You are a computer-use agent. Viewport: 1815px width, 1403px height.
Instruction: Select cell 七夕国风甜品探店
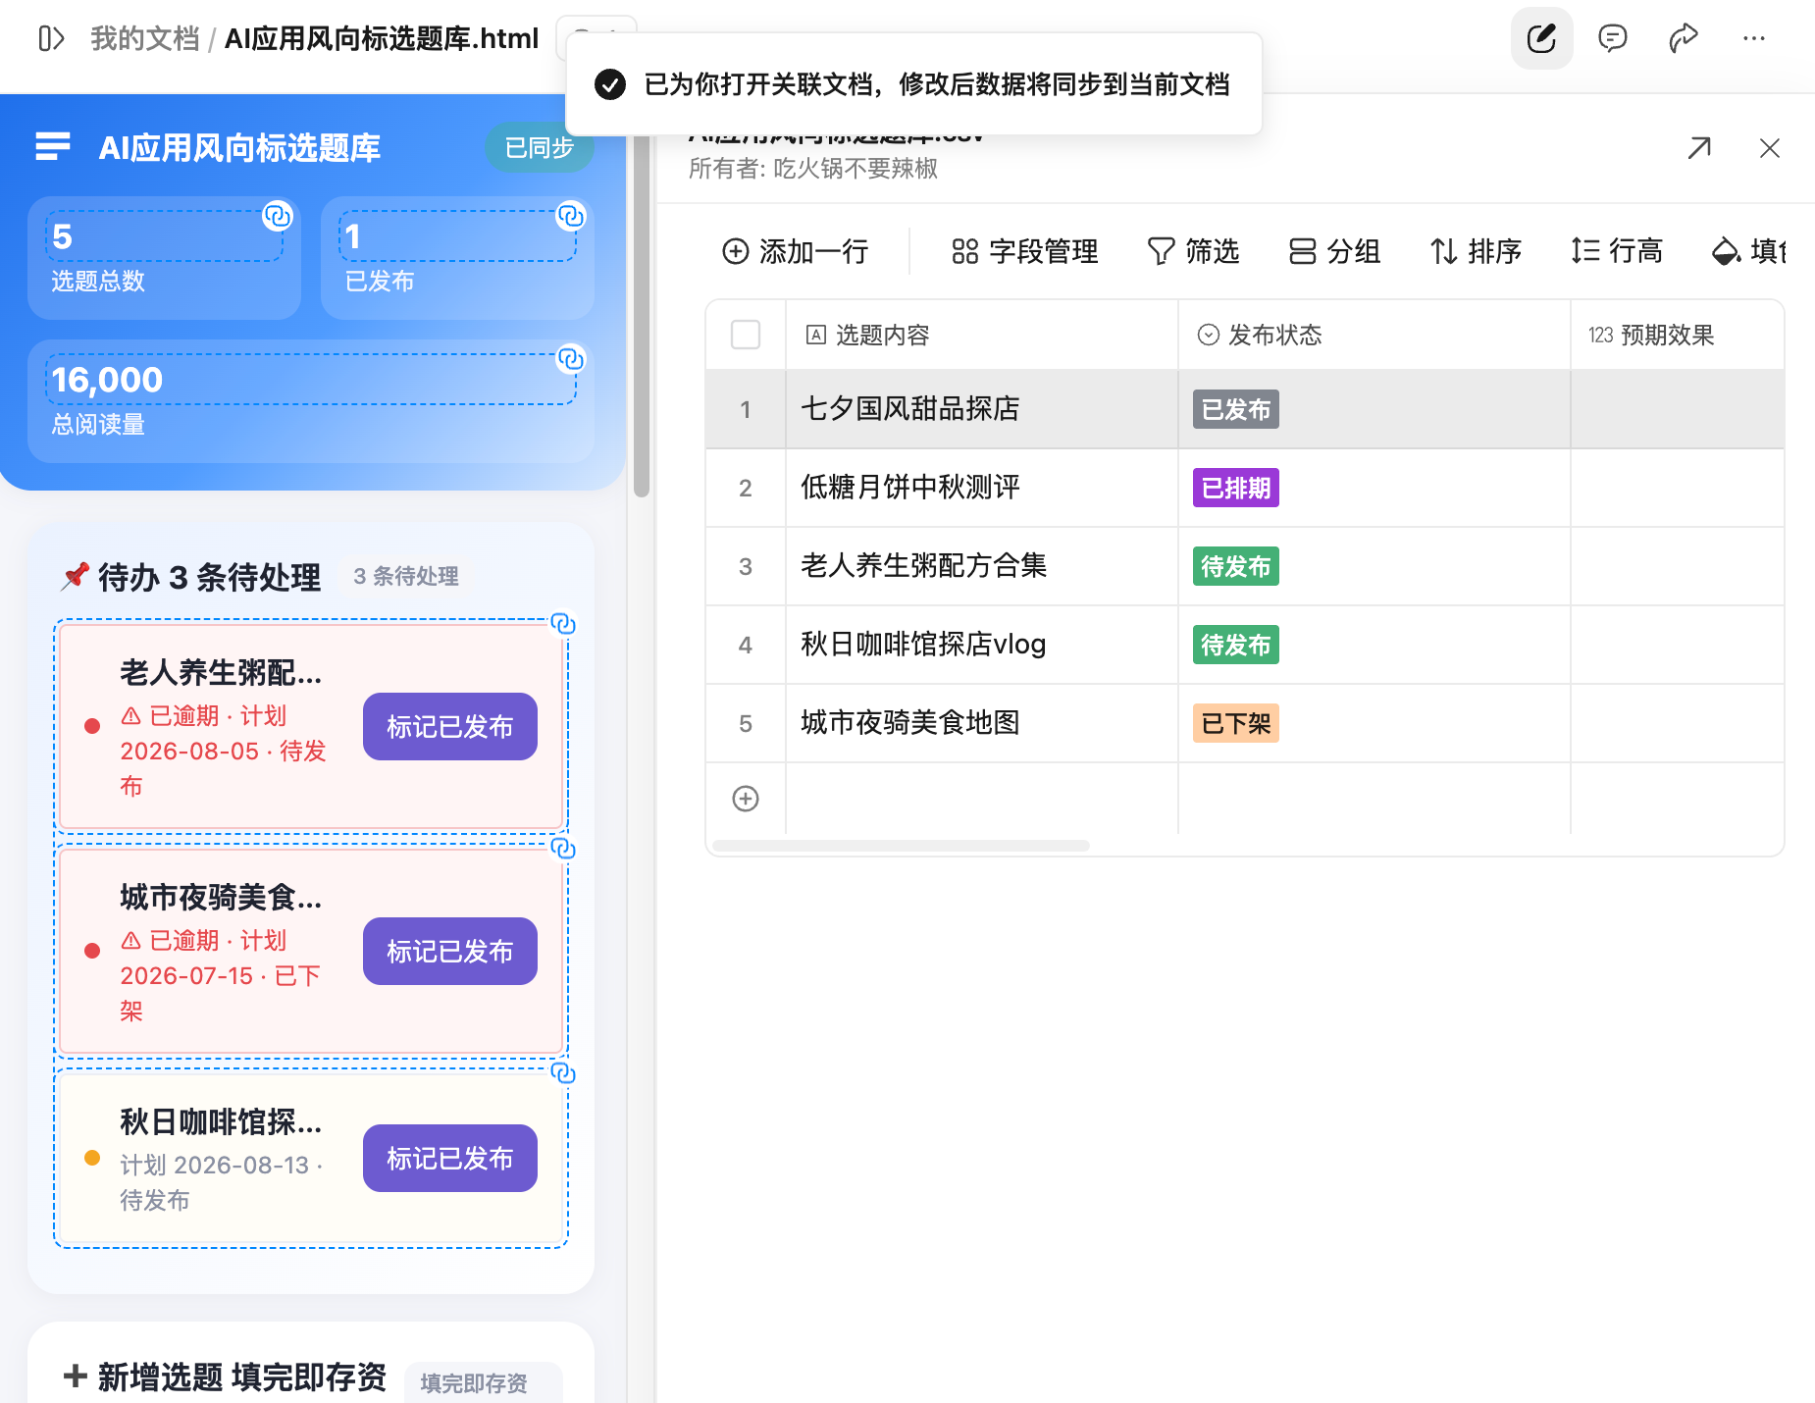pyautogui.click(x=982, y=409)
